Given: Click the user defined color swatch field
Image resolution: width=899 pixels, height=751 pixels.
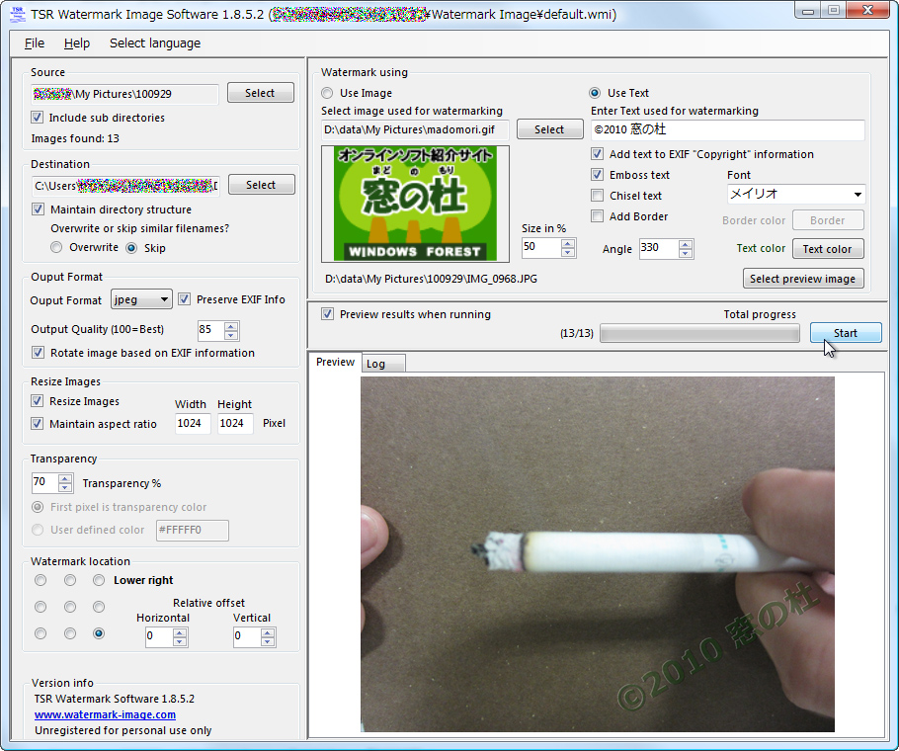Looking at the screenshot, I should [x=192, y=531].
